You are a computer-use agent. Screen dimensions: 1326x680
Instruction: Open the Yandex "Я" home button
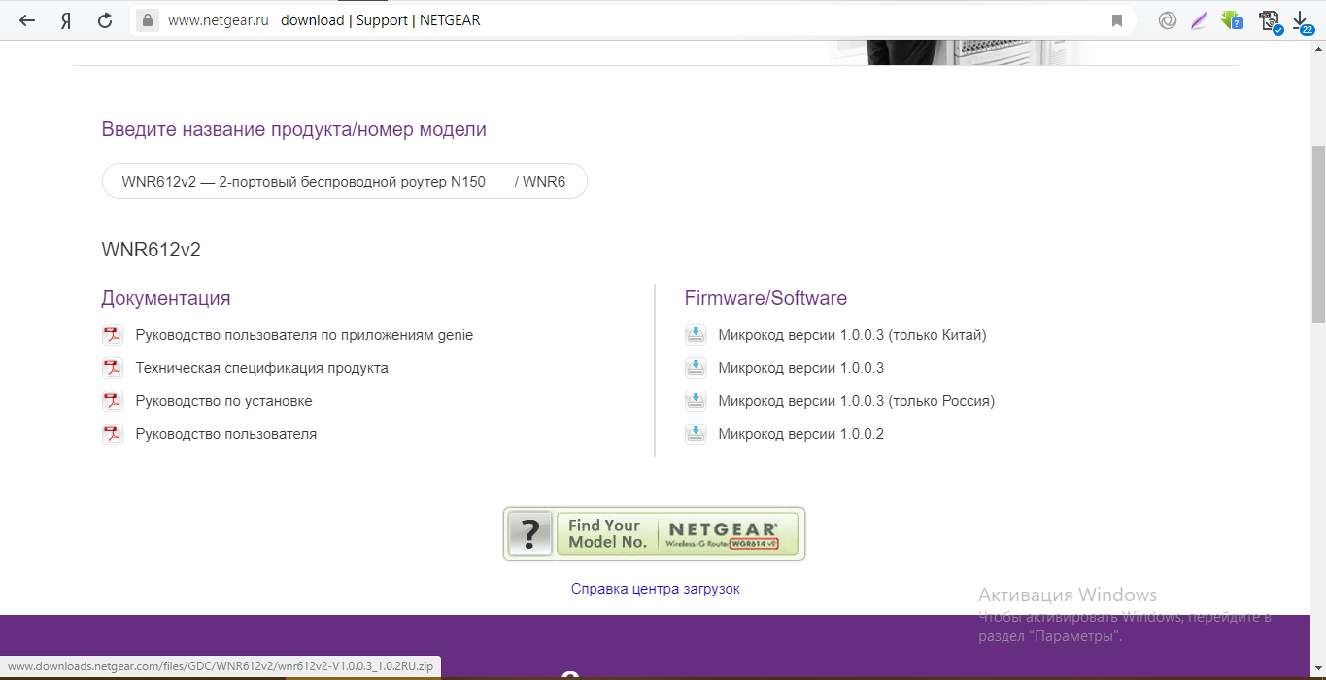pos(66,20)
